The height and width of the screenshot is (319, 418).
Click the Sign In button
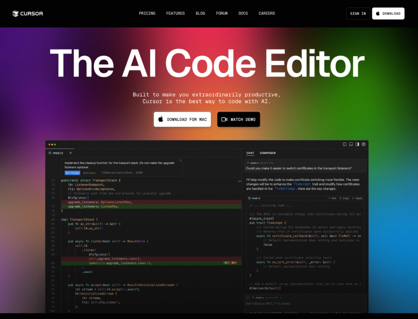(x=358, y=14)
